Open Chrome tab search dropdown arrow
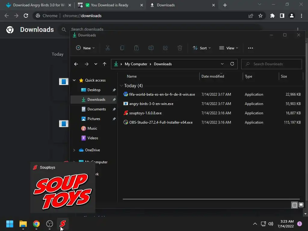Image resolution: width=308 pixels, height=231 pixels. coord(260,4)
